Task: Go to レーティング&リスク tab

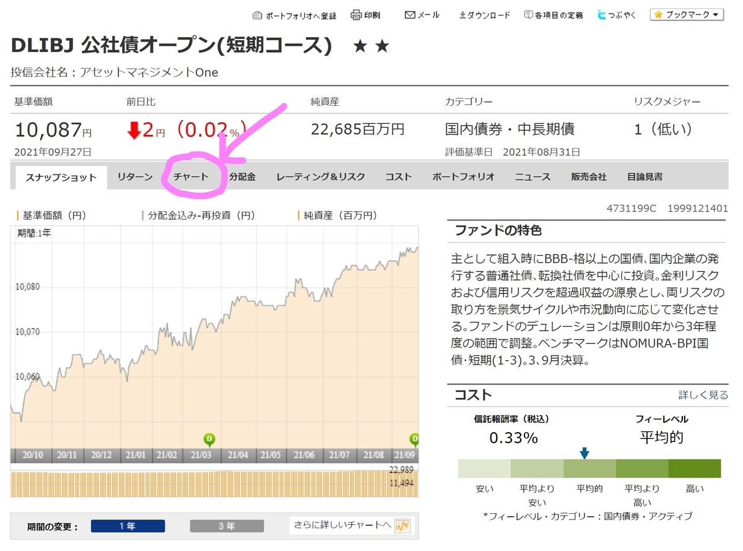Action: (x=321, y=177)
